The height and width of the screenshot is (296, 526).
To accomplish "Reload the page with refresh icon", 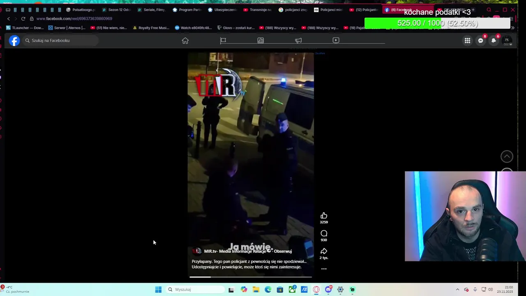I will [x=23, y=18].
